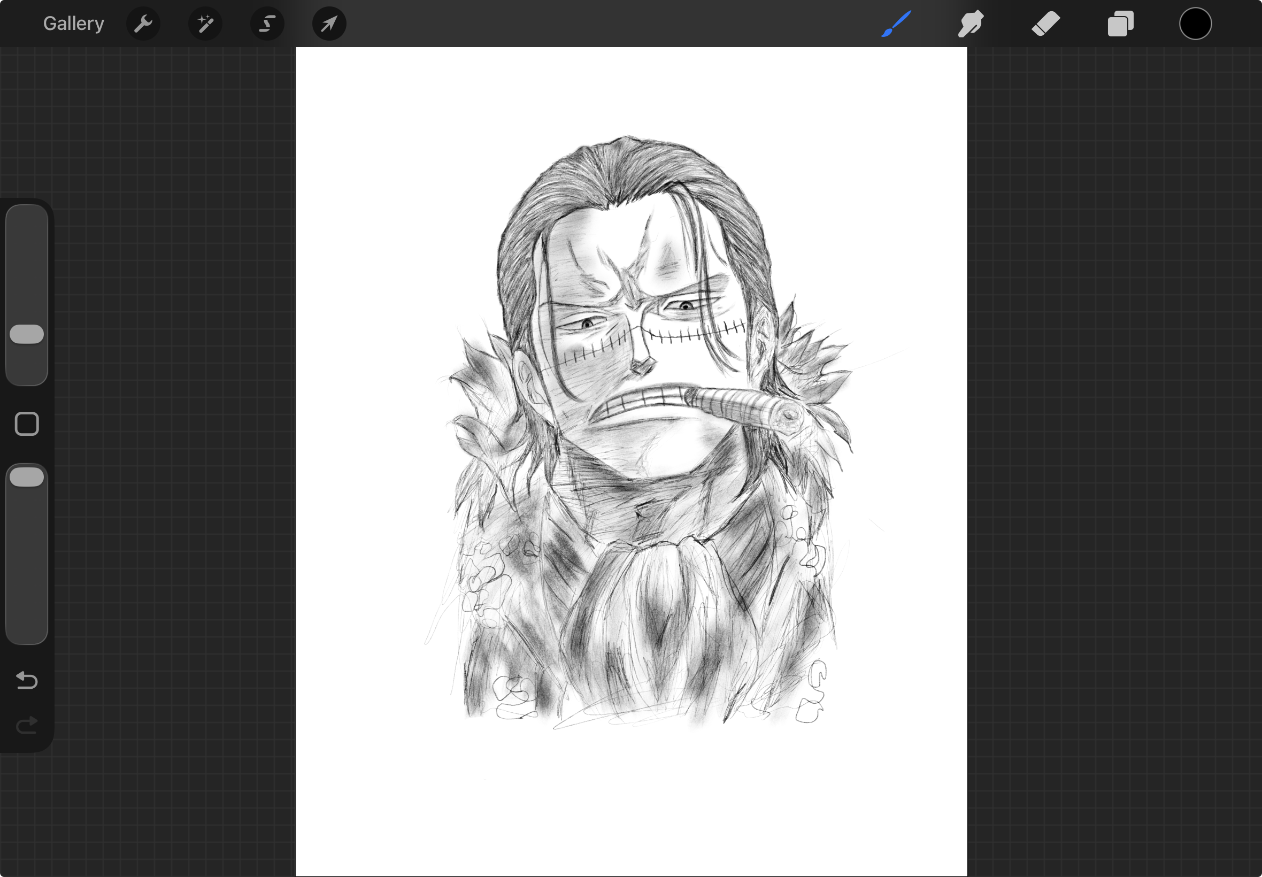Click the brush size slider handle
The height and width of the screenshot is (877, 1262).
(27, 334)
